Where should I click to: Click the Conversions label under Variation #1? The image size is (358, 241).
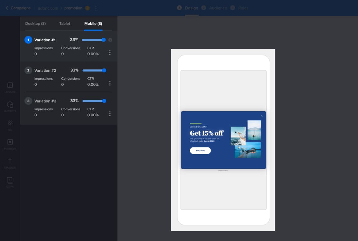coord(71,48)
